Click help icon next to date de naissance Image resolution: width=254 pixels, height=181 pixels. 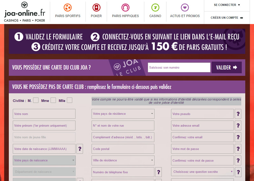pyautogui.click(x=80, y=149)
